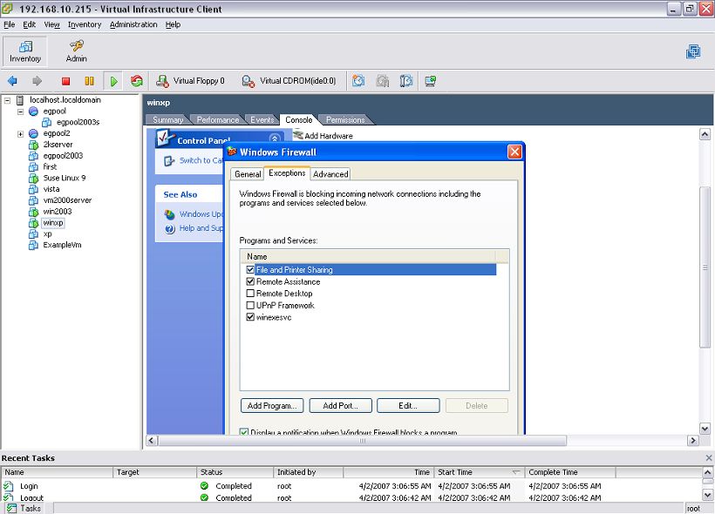Collapse the egpool tree node

[21, 112]
